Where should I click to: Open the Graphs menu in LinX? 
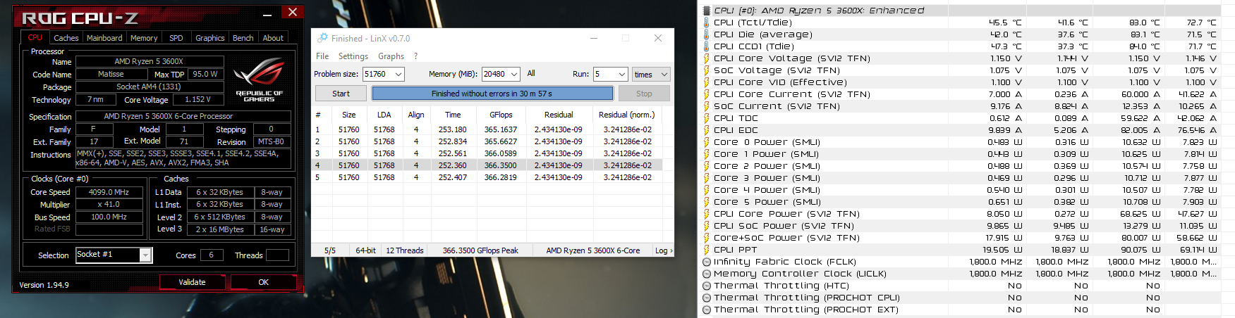(x=391, y=56)
